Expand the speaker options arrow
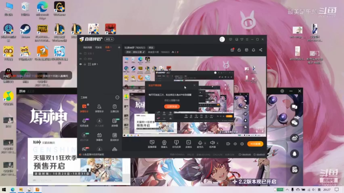The width and height of the screenshot is (344, 193). [218, 143]
